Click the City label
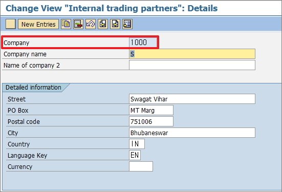 13,133
